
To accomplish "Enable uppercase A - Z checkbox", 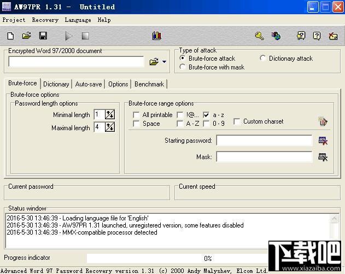I will coord(180,124).
